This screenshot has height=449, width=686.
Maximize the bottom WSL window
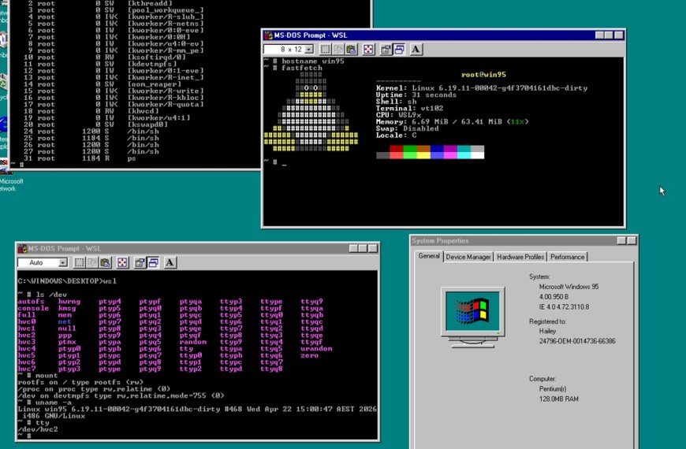tap(362, 249)
